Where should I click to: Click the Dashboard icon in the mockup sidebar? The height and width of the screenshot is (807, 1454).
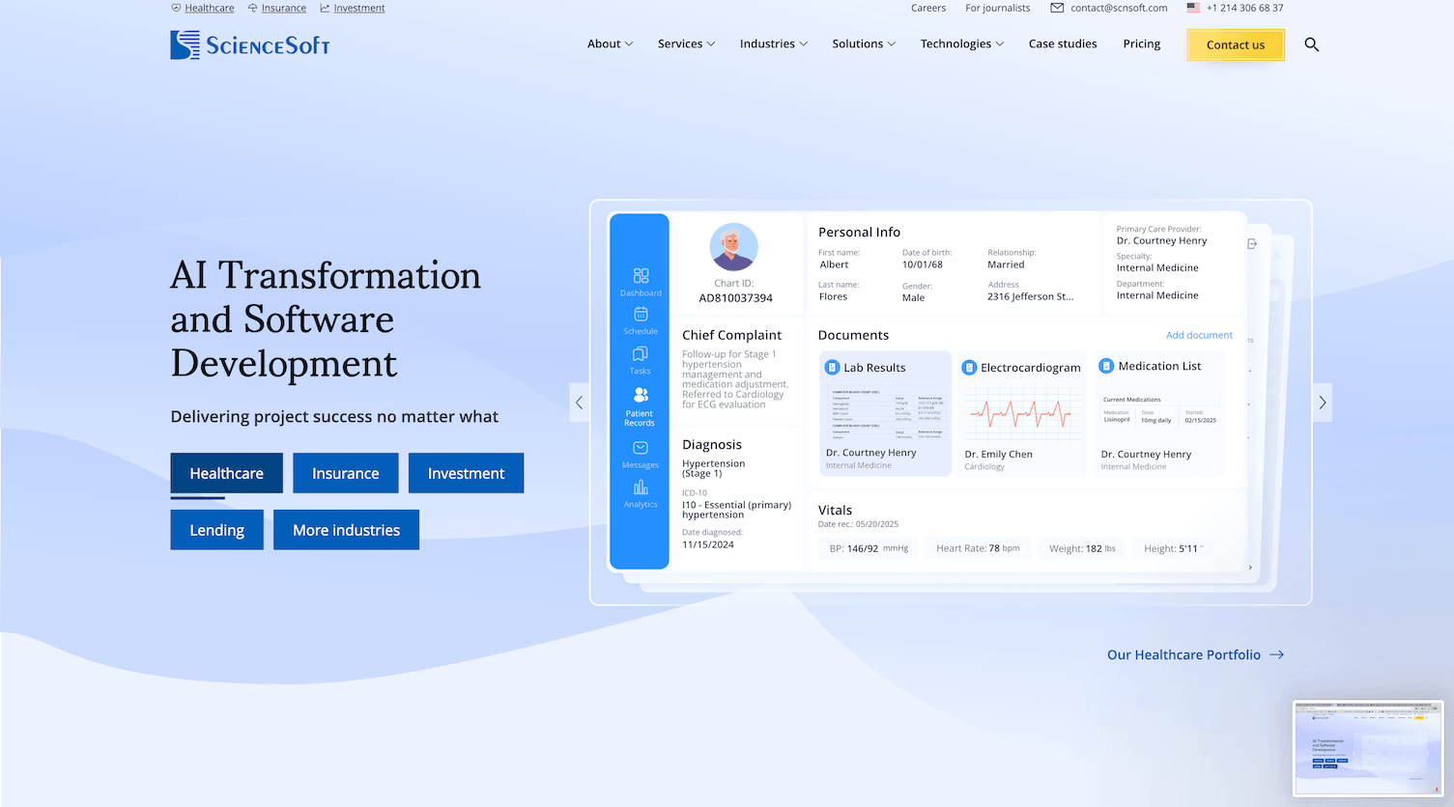pyautogui.click(x=641, y=276)
